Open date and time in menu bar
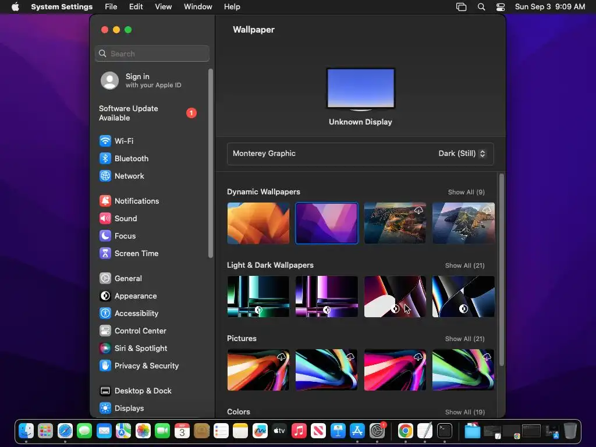The width and height of the screenshot is (596, 447). point(549,7)
